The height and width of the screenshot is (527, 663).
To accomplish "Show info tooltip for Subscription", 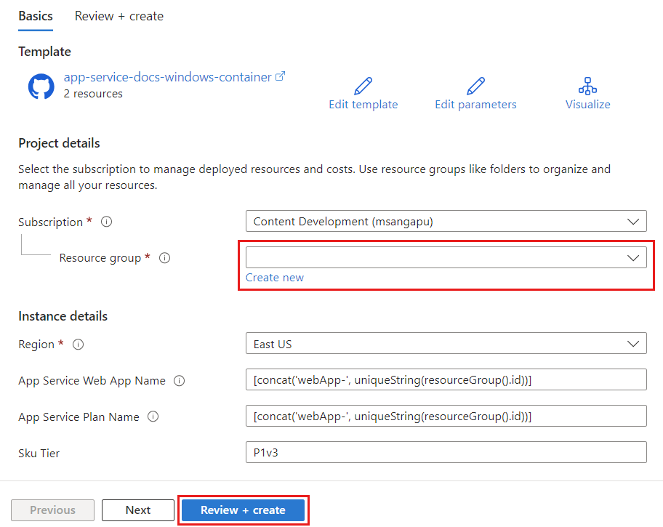I will (107, 222).
